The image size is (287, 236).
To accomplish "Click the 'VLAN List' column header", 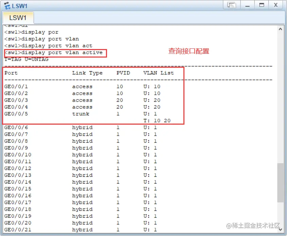I will pos(159,73).
